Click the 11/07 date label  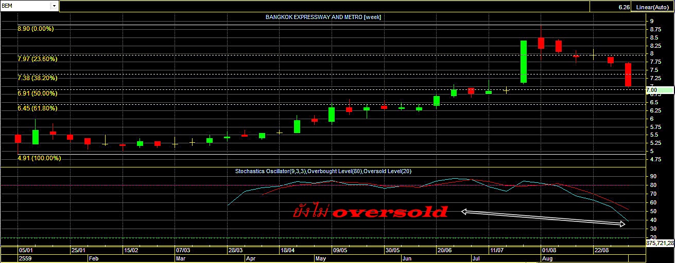click(x=497, y=250)
